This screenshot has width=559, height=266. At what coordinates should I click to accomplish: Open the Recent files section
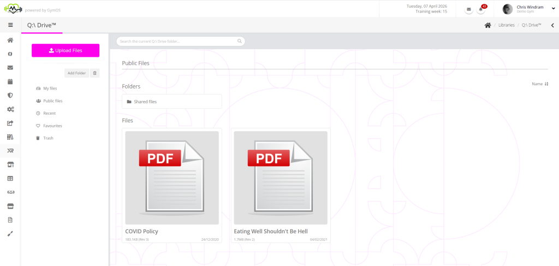[x=49, y=114]
